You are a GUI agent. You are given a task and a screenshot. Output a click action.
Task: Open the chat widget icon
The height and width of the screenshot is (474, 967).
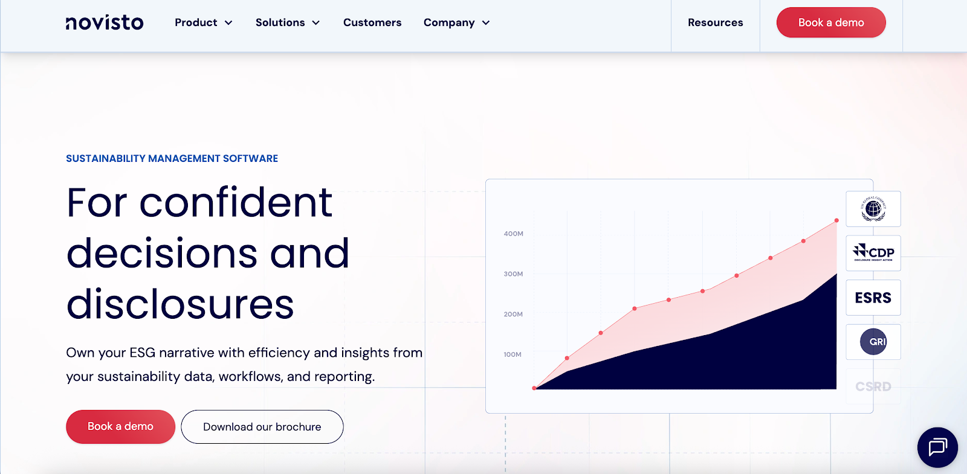[x=937, y=447]
